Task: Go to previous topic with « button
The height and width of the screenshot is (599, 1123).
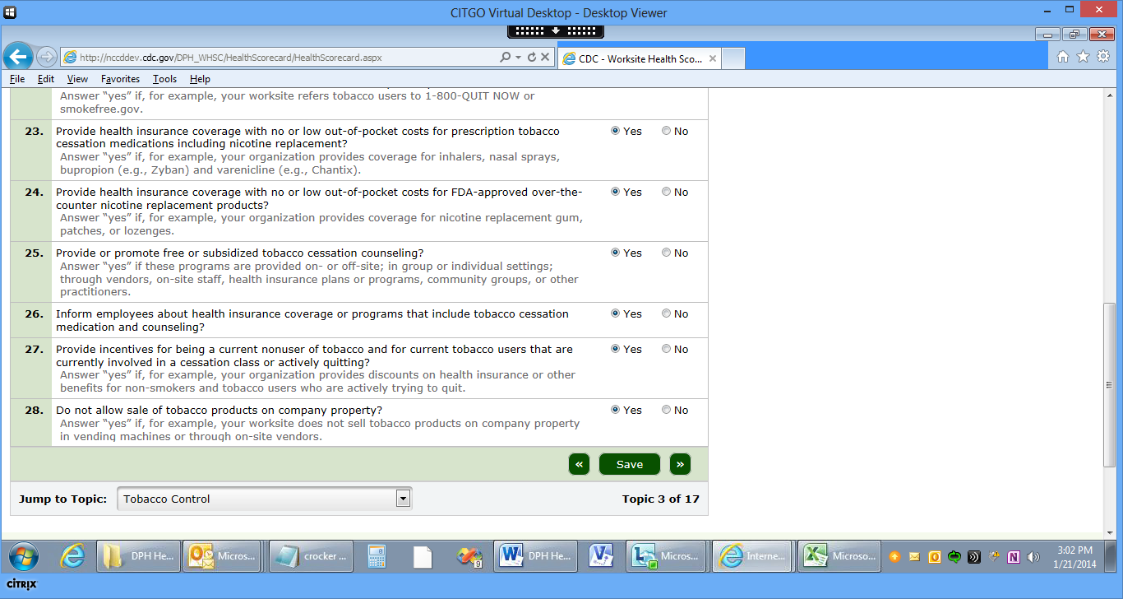Action: tap(579, 464)
